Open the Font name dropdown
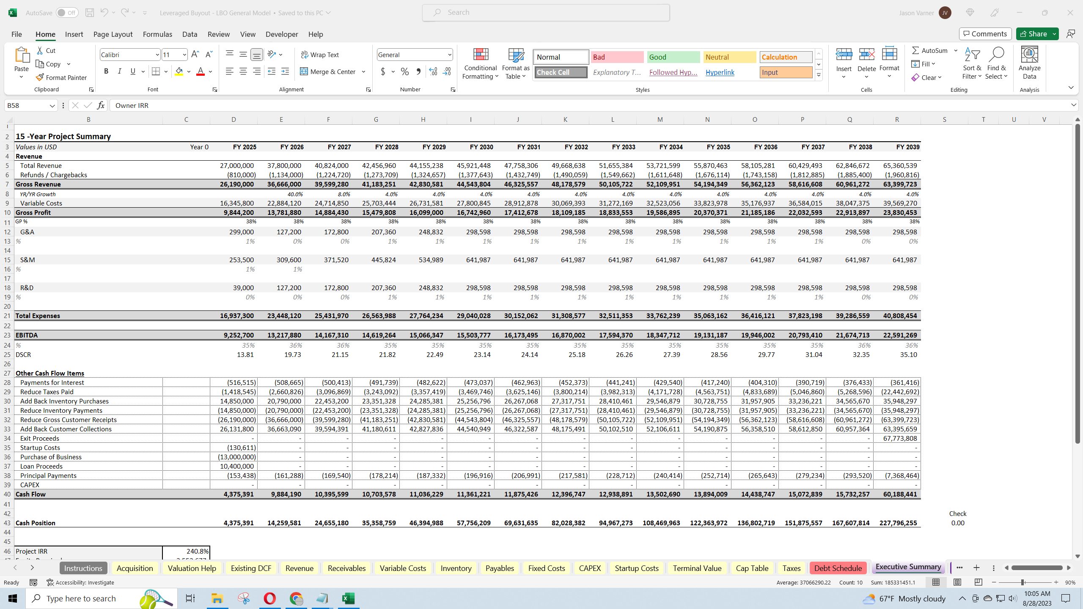1083x609 pixels. click(x=157, y=55)
